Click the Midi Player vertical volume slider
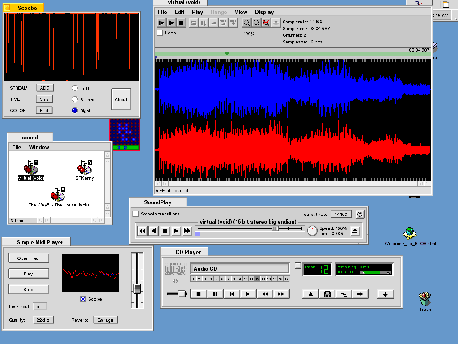This screenshot has height=344, width=458. click(137, 288)
